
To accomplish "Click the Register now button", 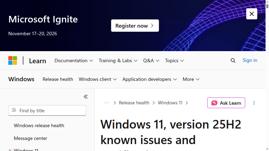I will pos(135,26).
